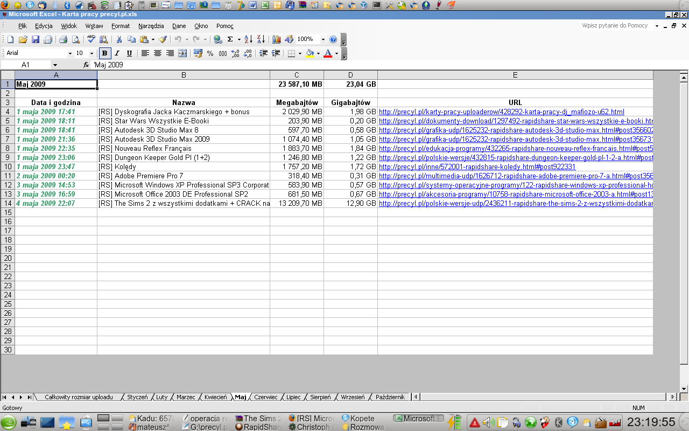Go to the next sheet tab arrow
Viewport: 689px width, 431px height.
click(x=20, y=397)
